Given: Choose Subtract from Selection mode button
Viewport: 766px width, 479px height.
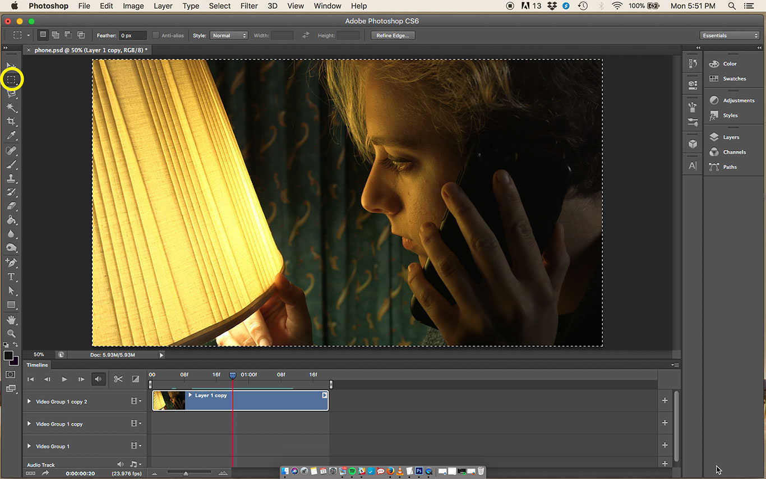Looking at the screenshot, I should (68, 35).
